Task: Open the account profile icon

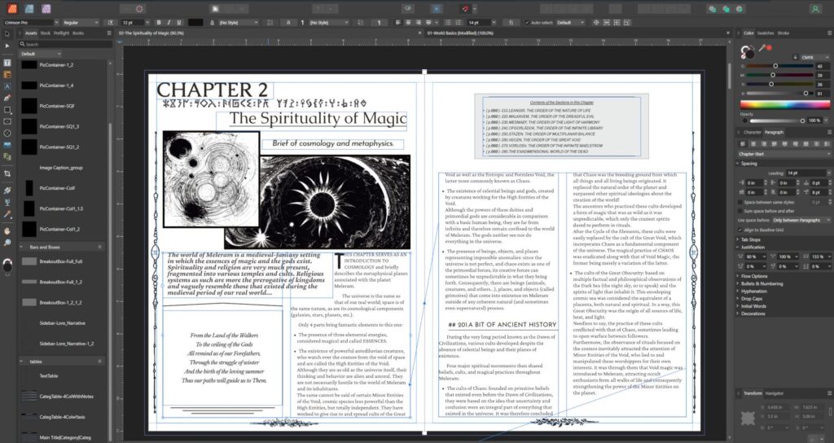Action: (x=819, y=8)
